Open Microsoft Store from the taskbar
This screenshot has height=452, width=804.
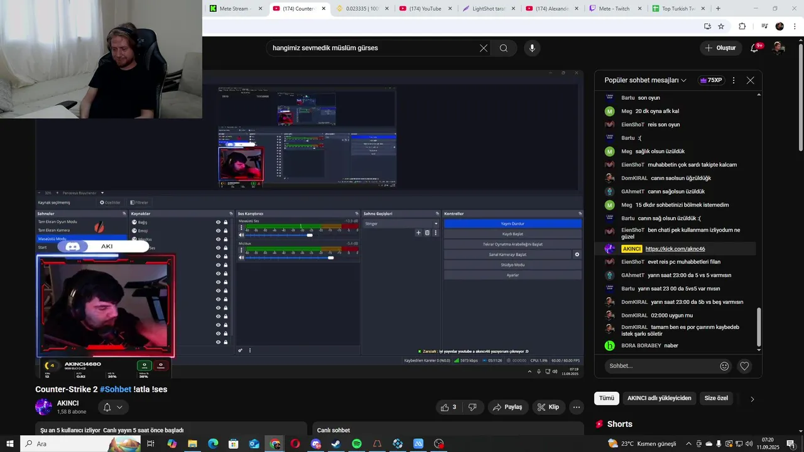234,444
